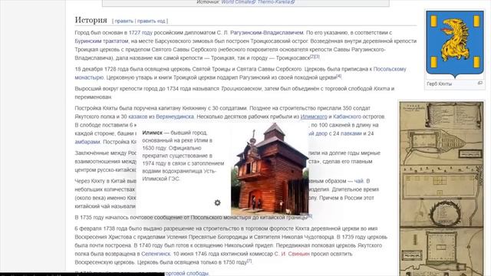Open the '1727 году' link
Screen dimensions: 491x276
[x=140, y=32]
